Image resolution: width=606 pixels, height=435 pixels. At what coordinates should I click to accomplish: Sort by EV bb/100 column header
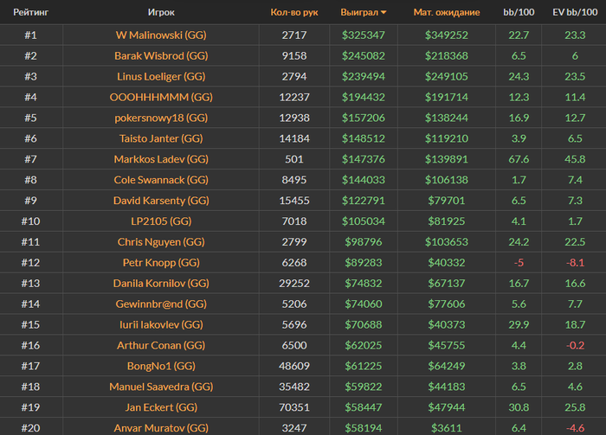(x=574, y=13)
